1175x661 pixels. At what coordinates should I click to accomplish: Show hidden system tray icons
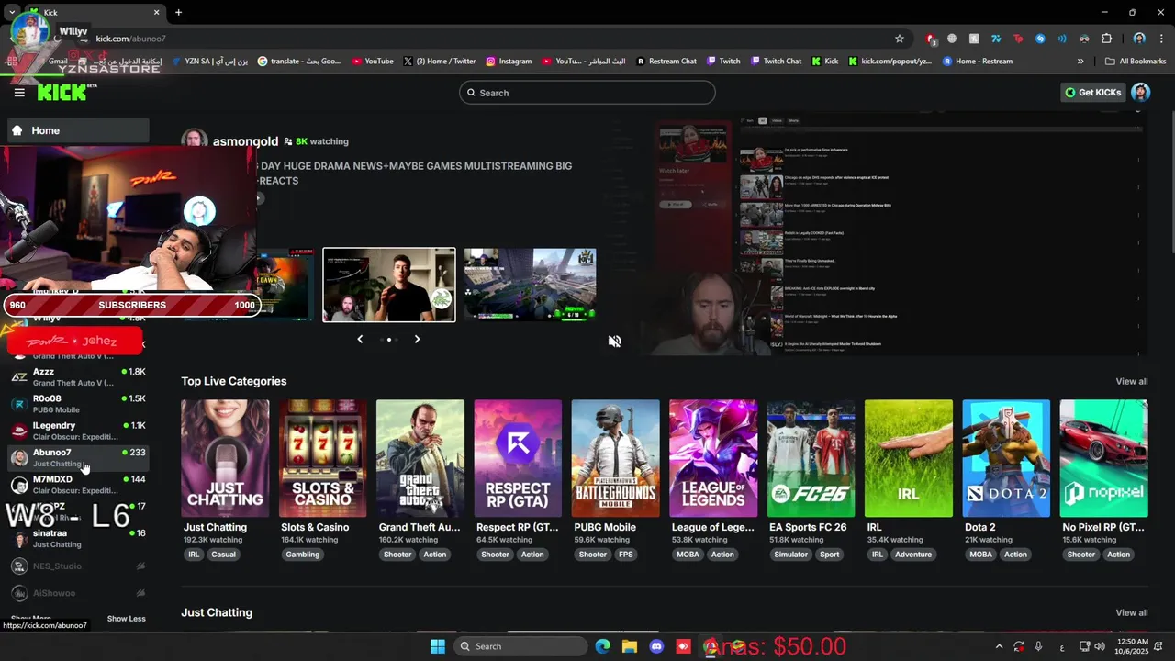coord(1000,646)
